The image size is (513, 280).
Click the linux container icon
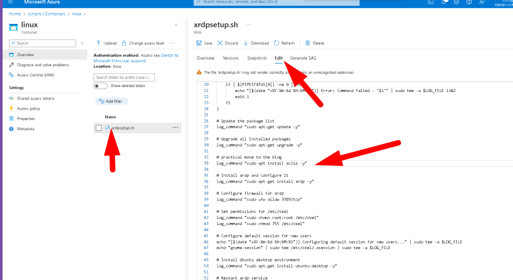[x=14, y=27]
